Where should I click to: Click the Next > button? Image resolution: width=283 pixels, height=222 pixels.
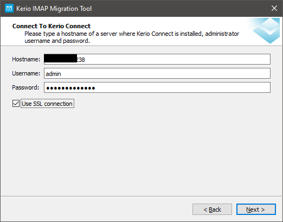pos(256,210)
